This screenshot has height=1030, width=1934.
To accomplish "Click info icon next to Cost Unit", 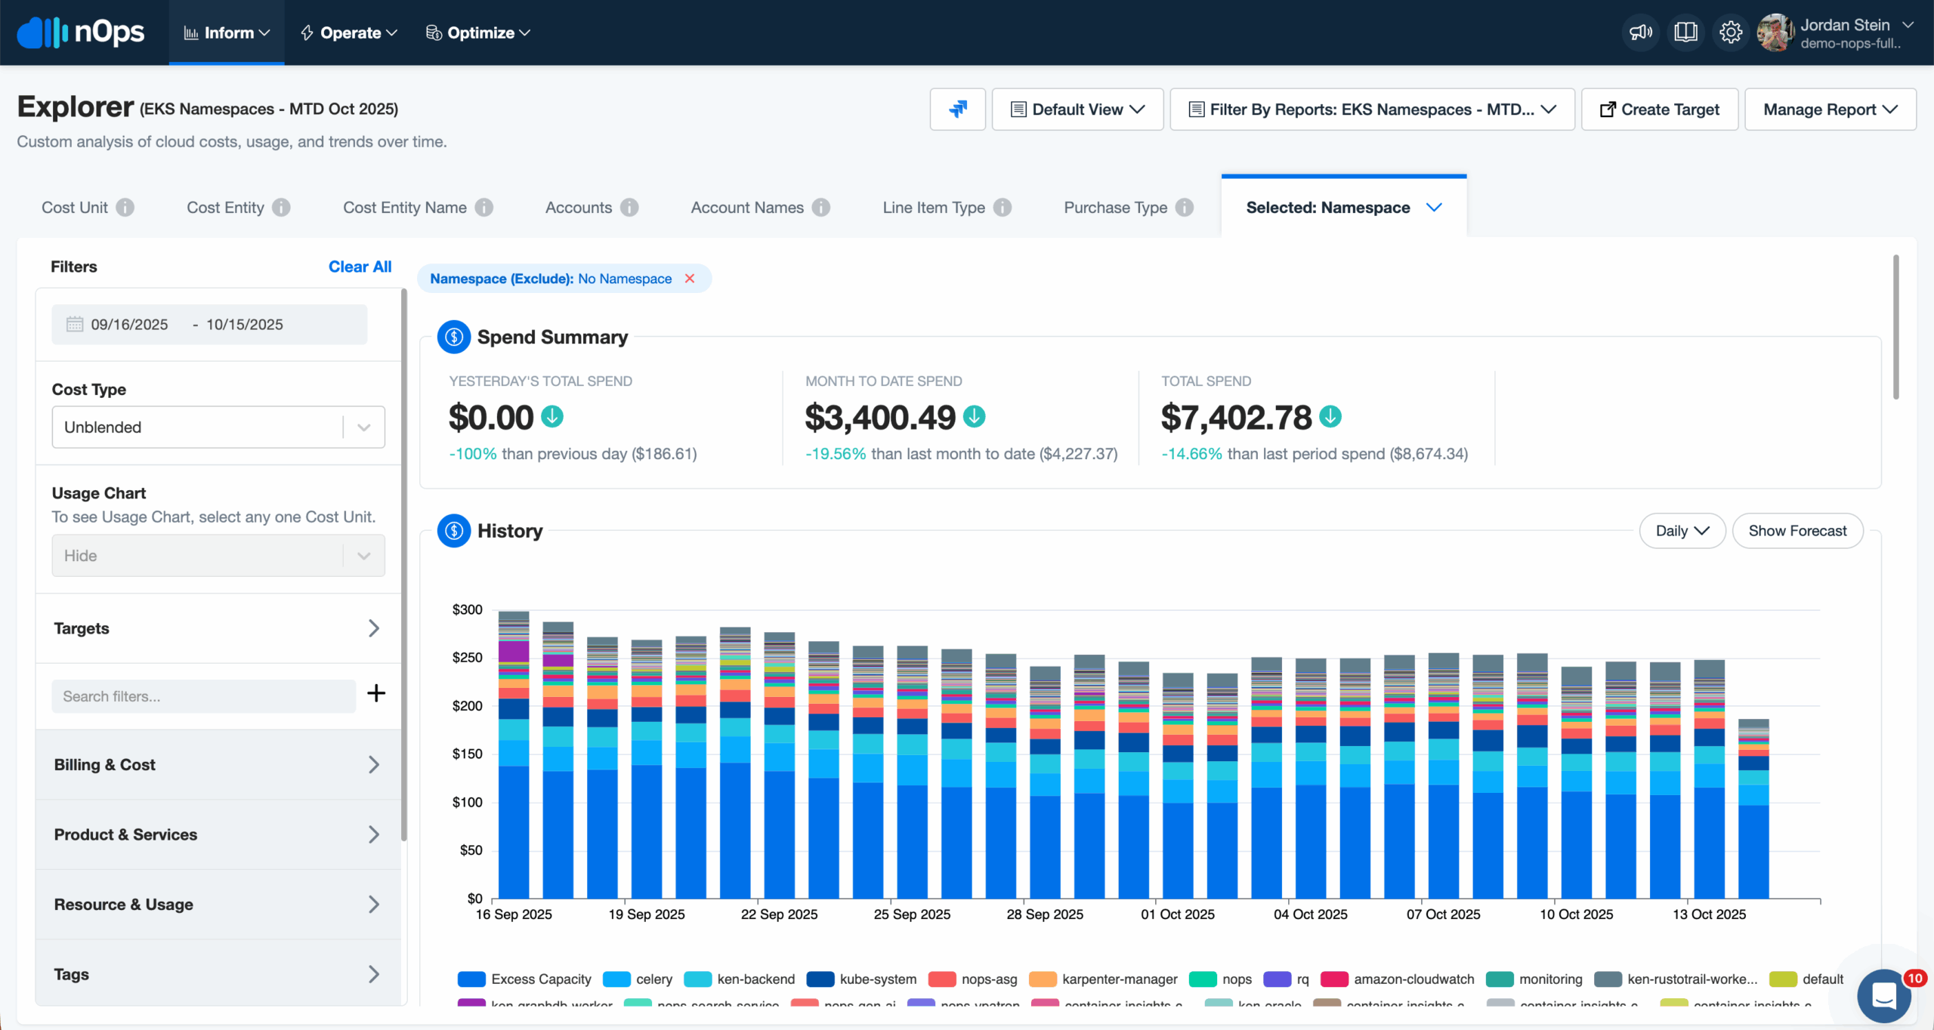I will (125, 208).
